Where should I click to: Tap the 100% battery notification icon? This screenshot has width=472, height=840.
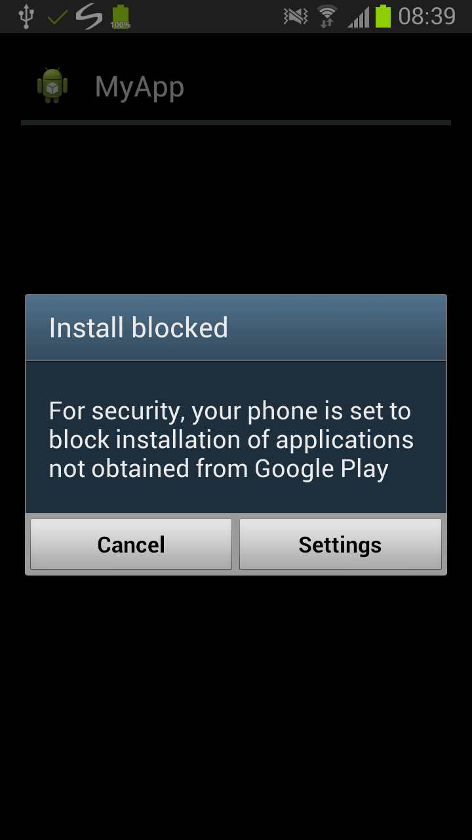click(120, 17)
